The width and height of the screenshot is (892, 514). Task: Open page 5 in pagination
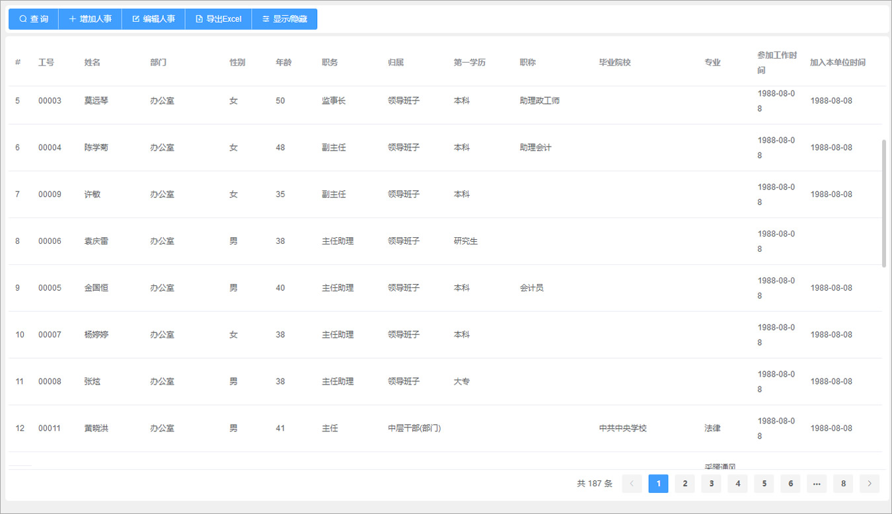[764, 484]
